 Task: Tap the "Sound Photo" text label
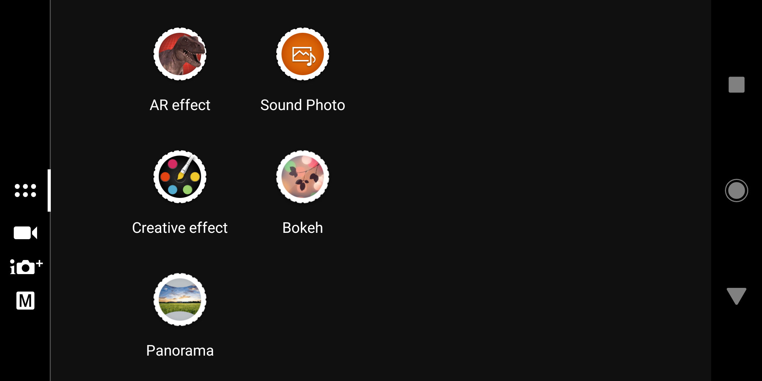303,105
